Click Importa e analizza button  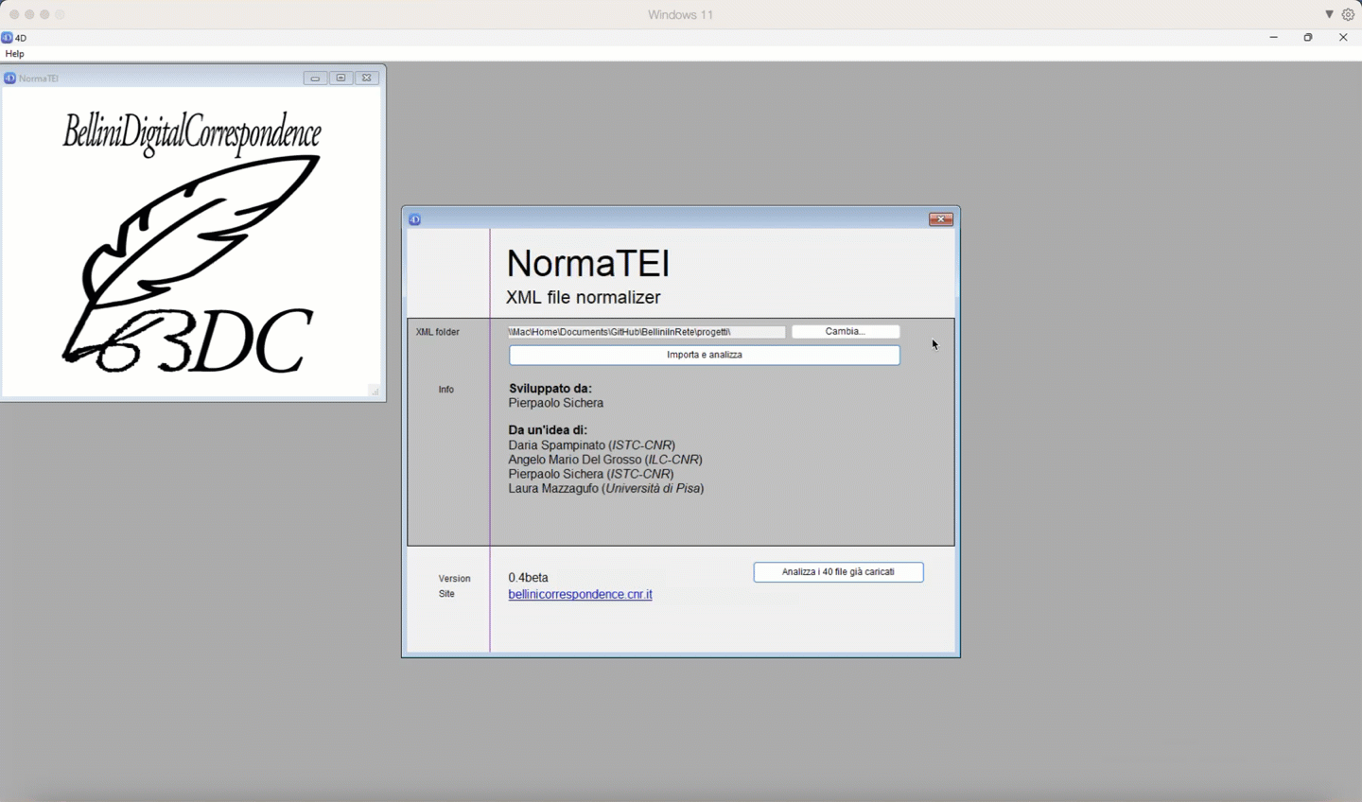point(705,355)
